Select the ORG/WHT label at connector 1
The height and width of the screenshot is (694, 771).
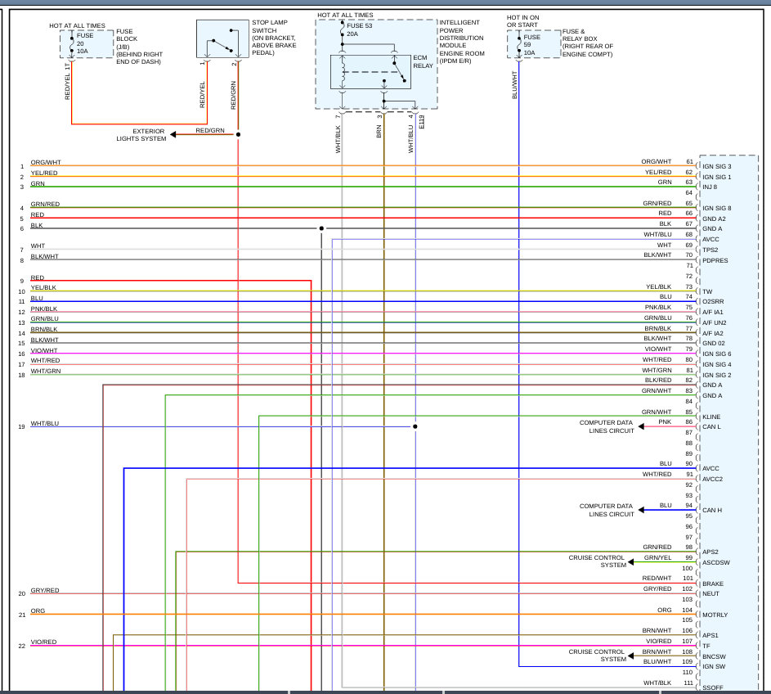(46, 162)
